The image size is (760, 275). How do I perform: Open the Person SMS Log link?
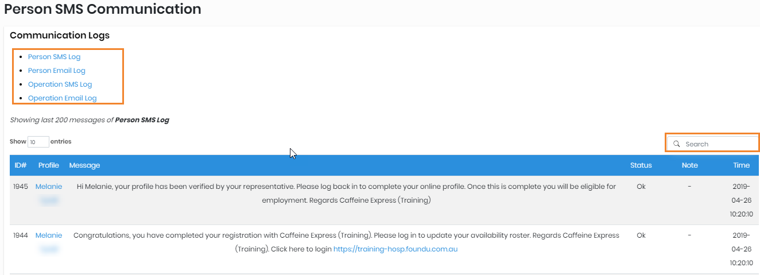(54, 57)
